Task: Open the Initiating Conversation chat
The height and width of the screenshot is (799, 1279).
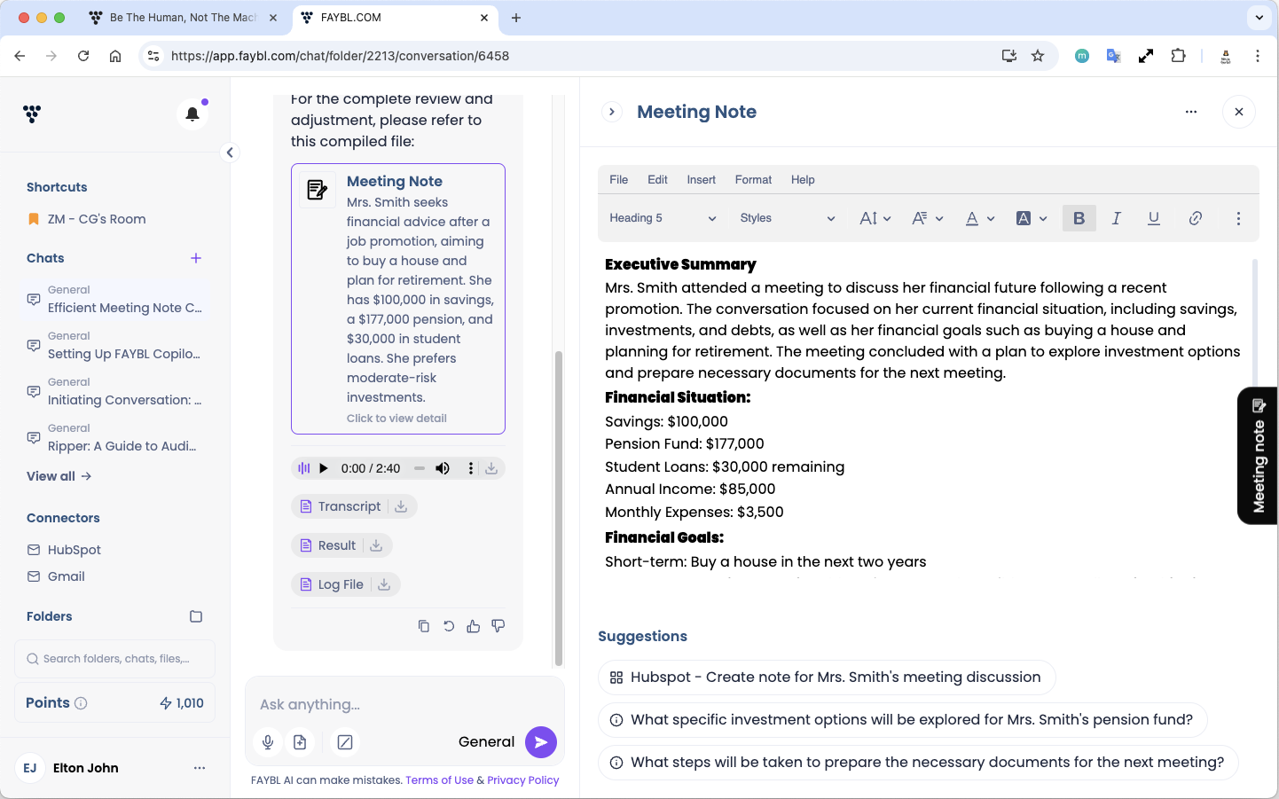Action: point(115,392)
